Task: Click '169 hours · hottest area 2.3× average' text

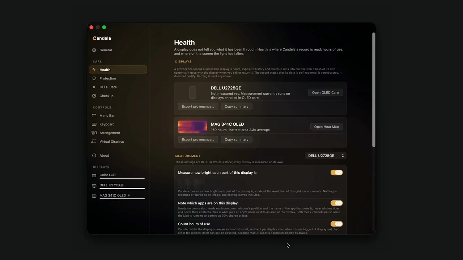Action: click(x=240, y=130)
